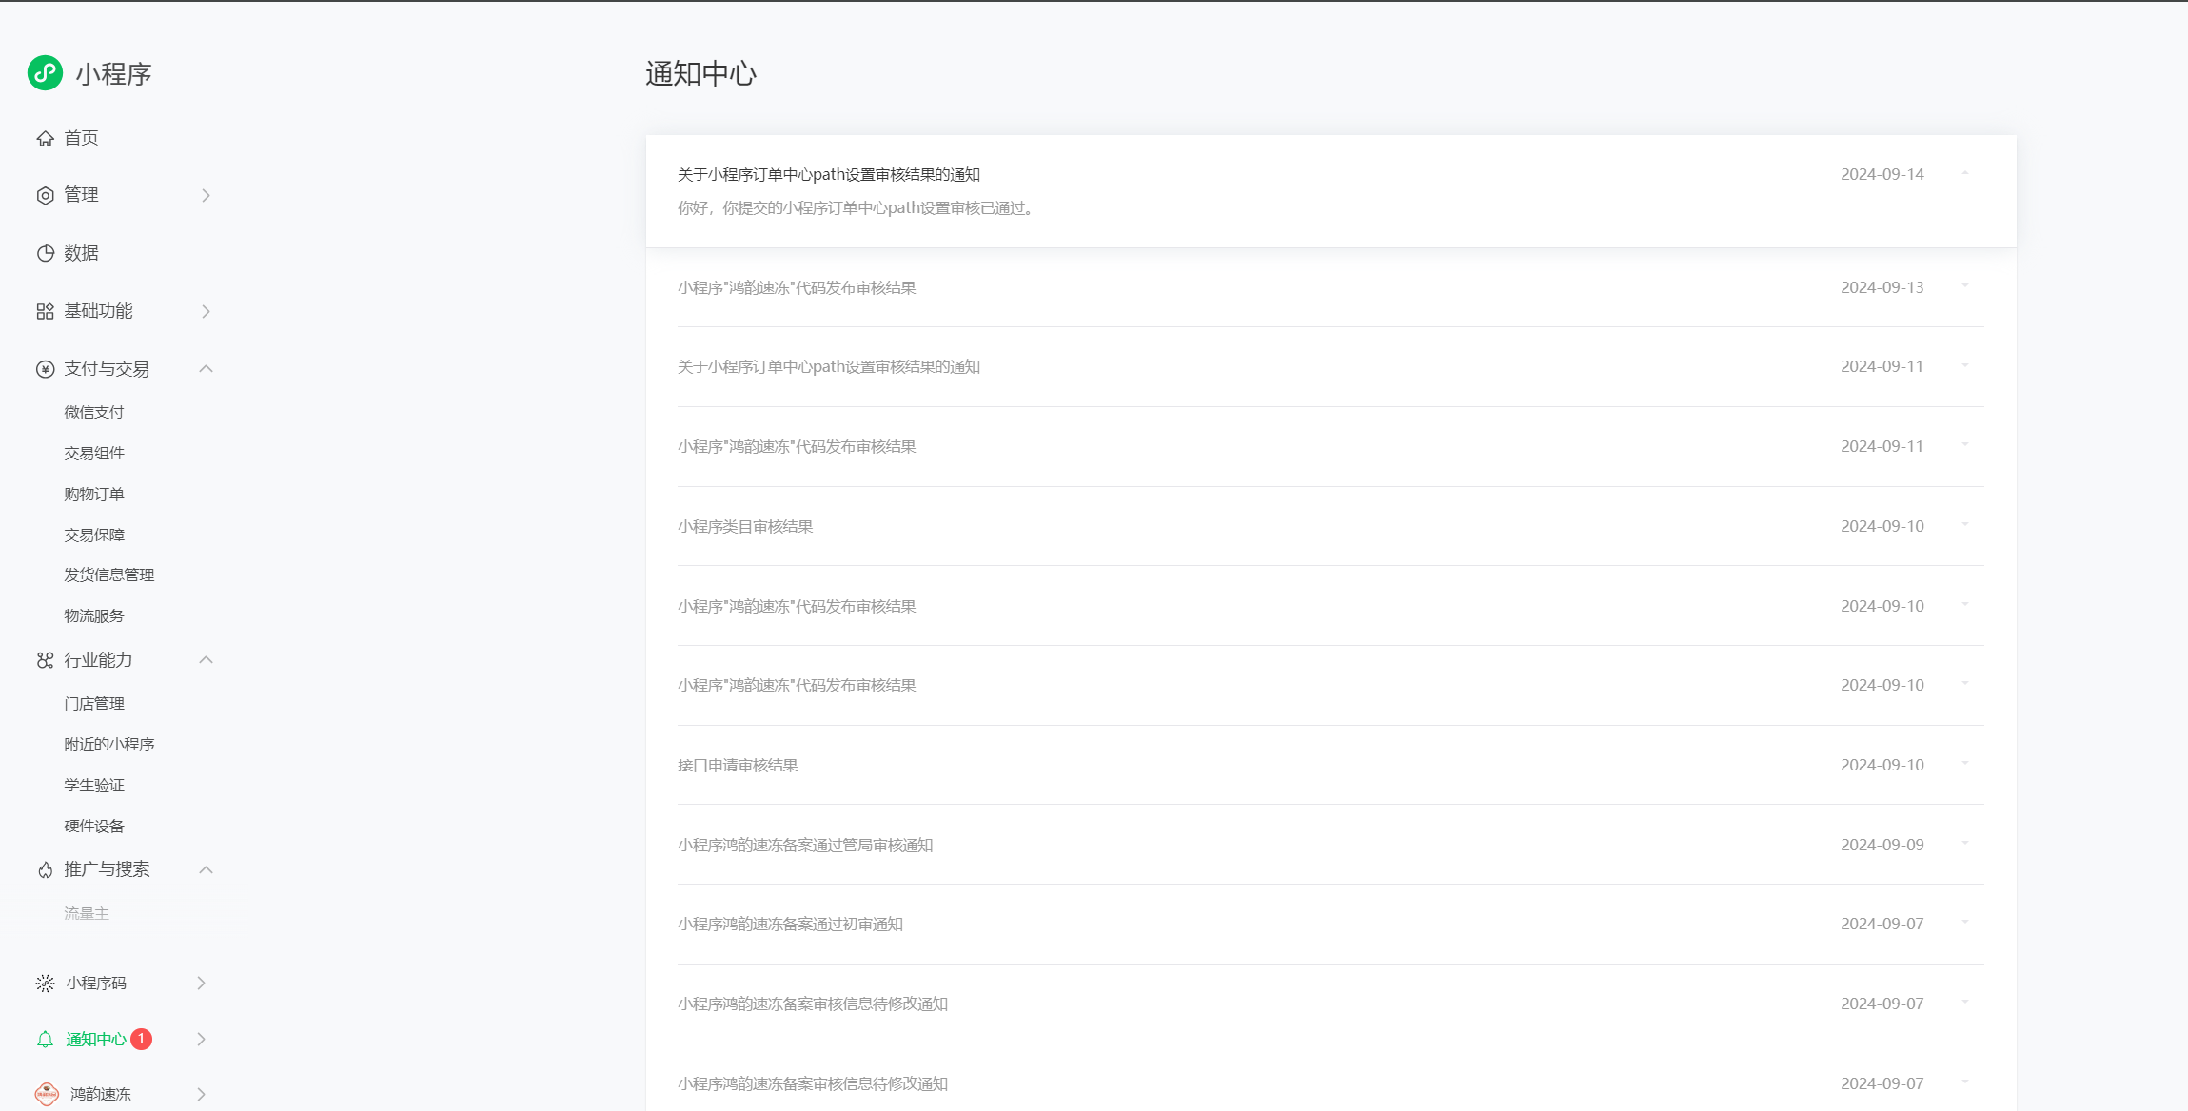This screenshot has width=2188, height=1111.
Task: Open the 微信支付 submenu item
Action: (x=93, y=412)
